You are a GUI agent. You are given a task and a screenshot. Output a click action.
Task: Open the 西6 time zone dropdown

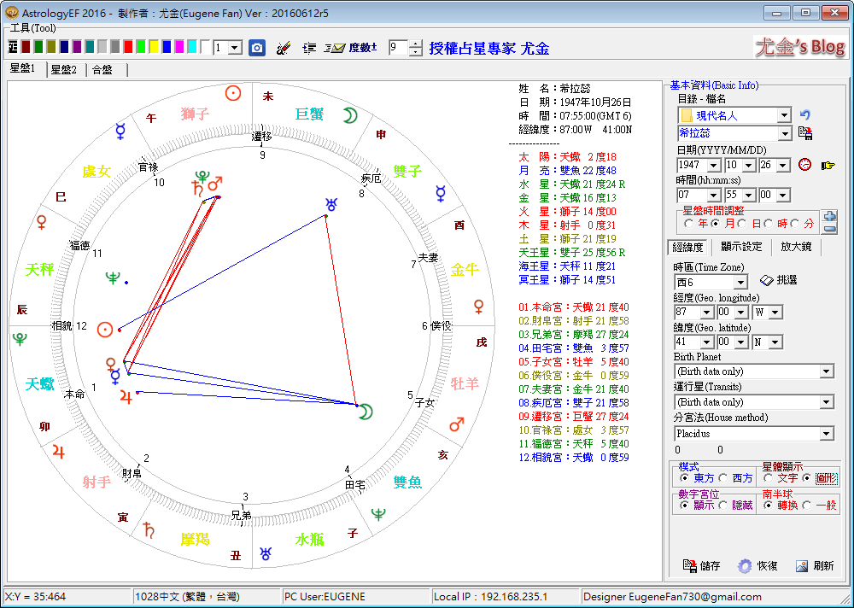(740, 282)
